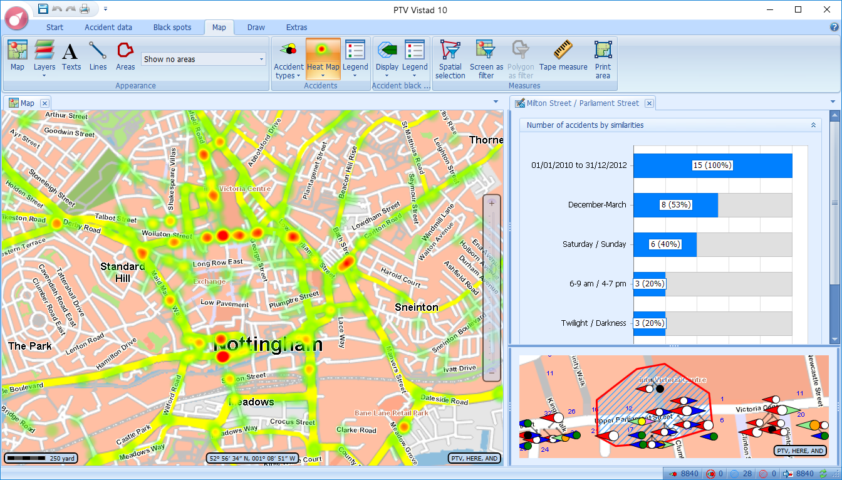
Task: Click the scrollbar down arrow in chart panel
Action: coord(834,339)
